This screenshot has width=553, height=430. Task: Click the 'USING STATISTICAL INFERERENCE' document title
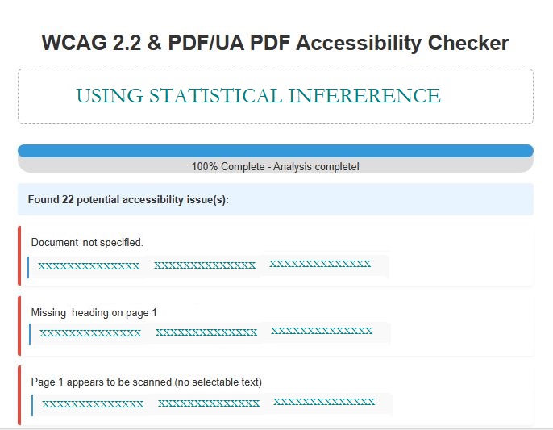point(258,96)
